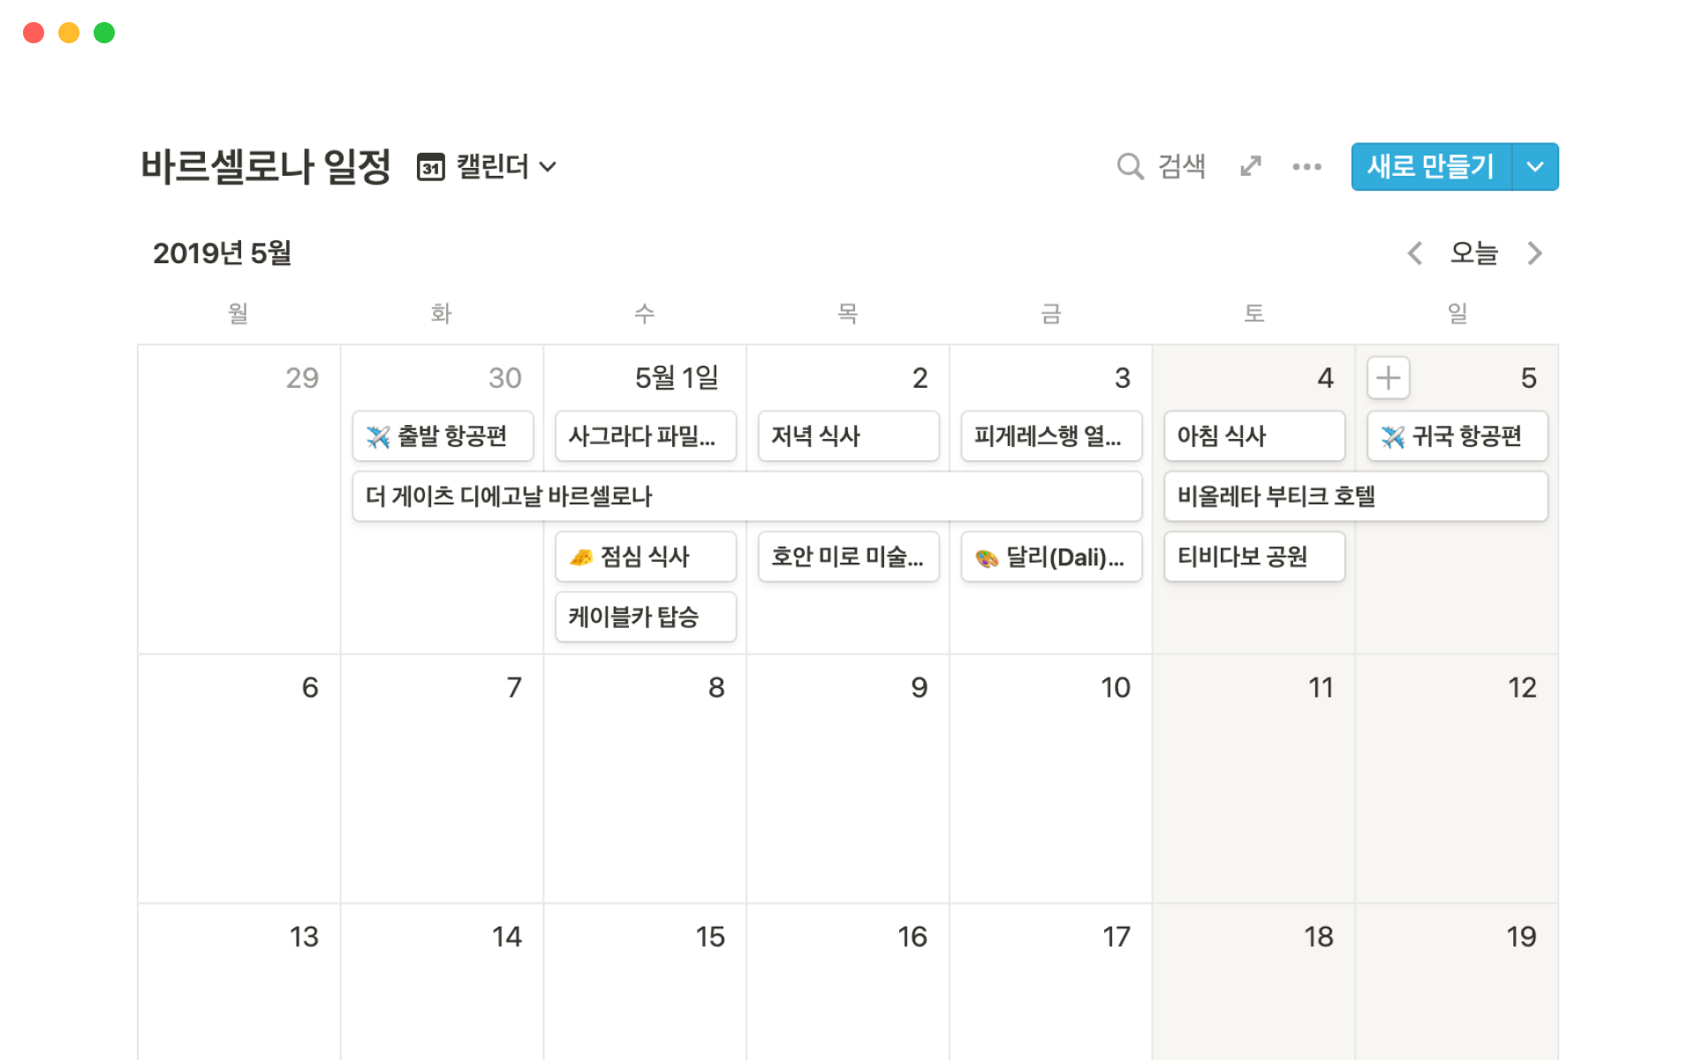
Task: Click the plus icon on May 4
Action: tap(1388, 378)
